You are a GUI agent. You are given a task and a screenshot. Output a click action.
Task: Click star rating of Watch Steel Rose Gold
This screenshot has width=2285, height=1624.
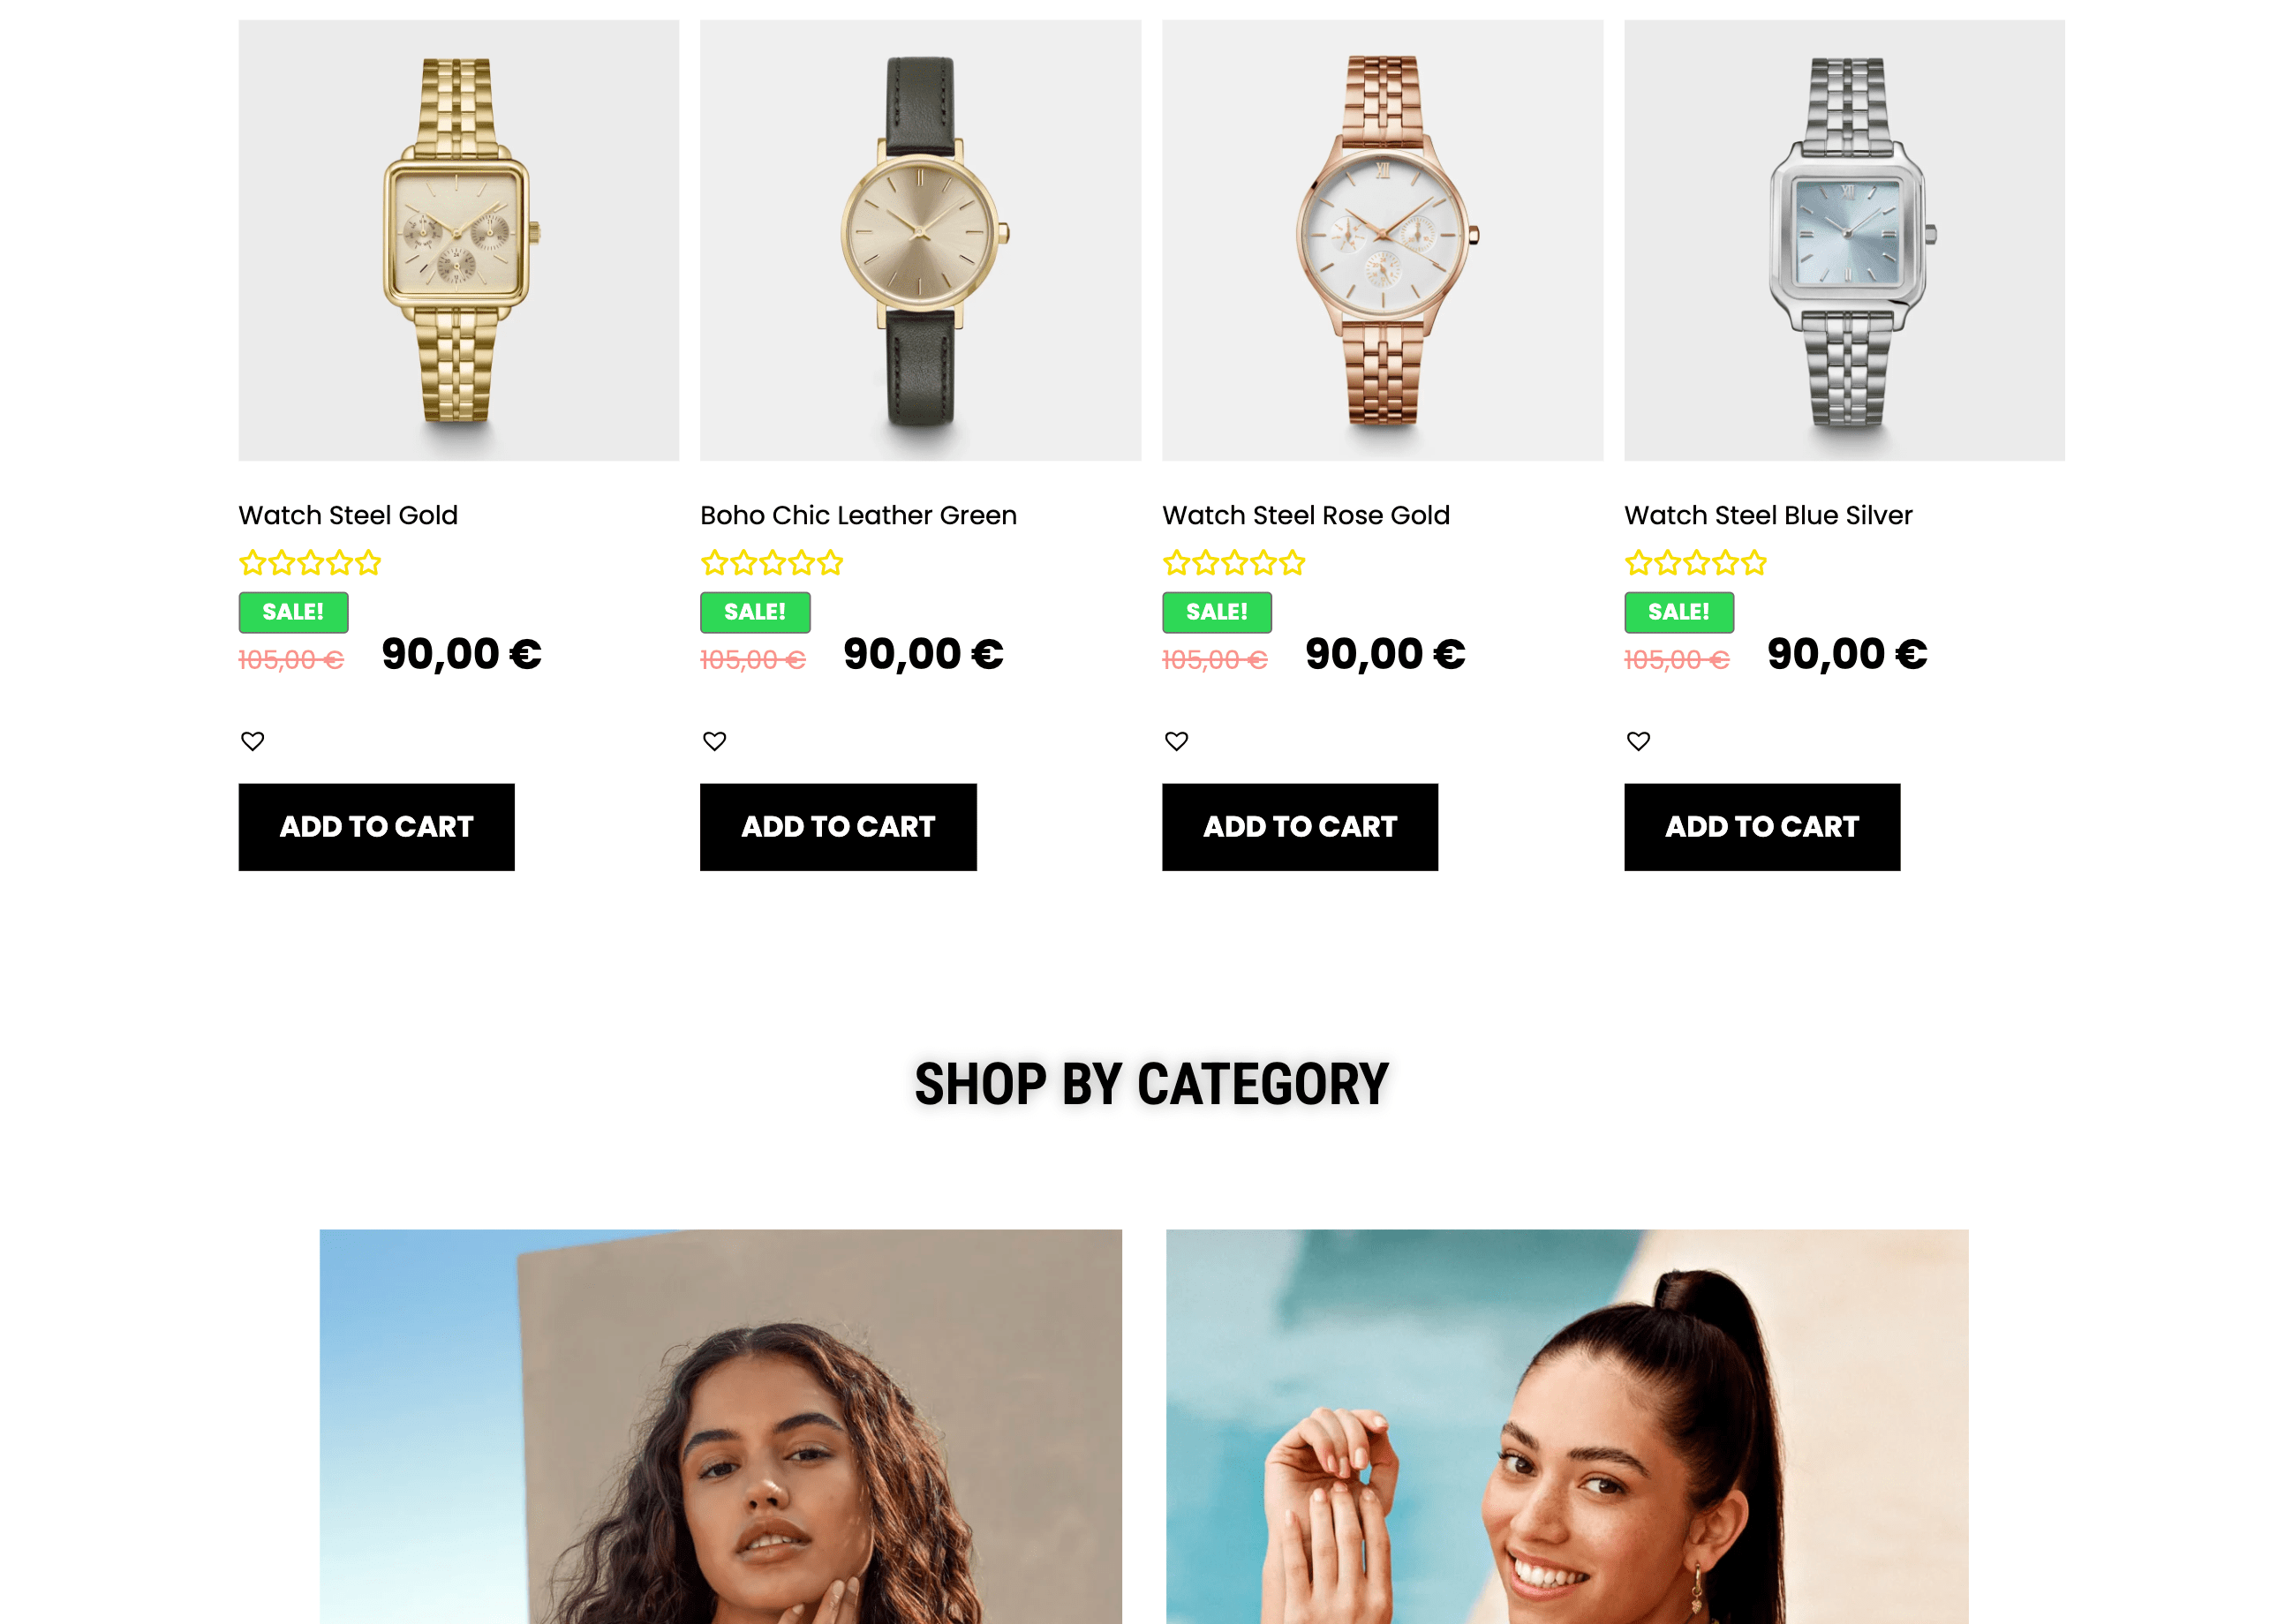click(1234, 563)
